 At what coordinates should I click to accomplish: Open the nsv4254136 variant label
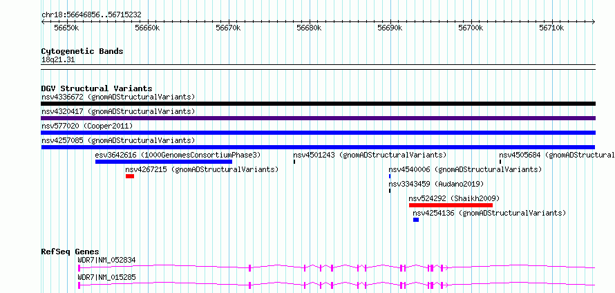[489, 213]
